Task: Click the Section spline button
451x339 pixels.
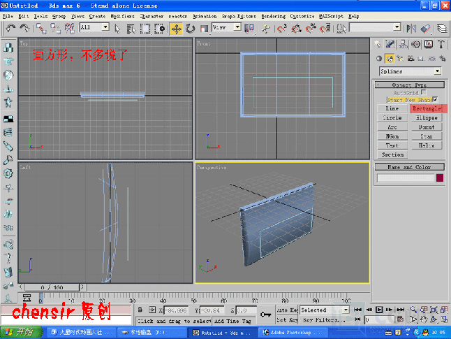Action: click(392, 154)
